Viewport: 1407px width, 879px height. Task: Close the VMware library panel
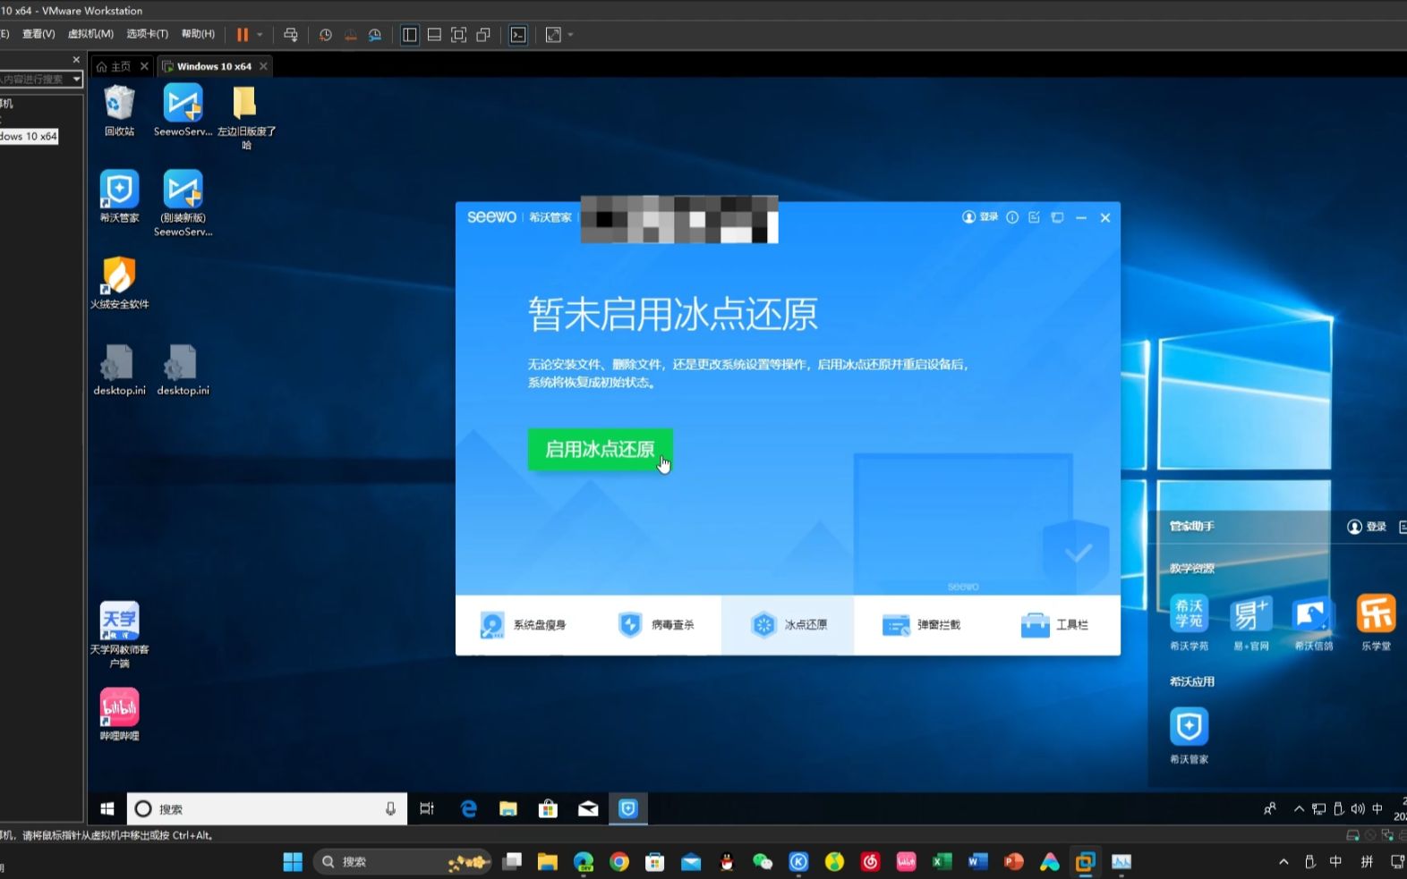[76, 59]
